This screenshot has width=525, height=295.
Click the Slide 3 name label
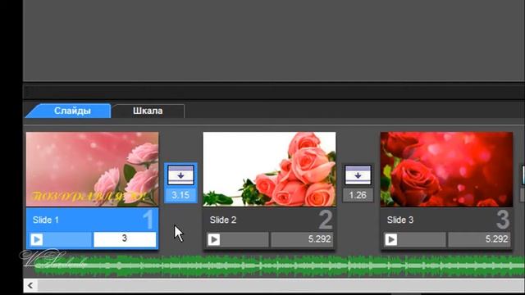click(x=400, y=220)
